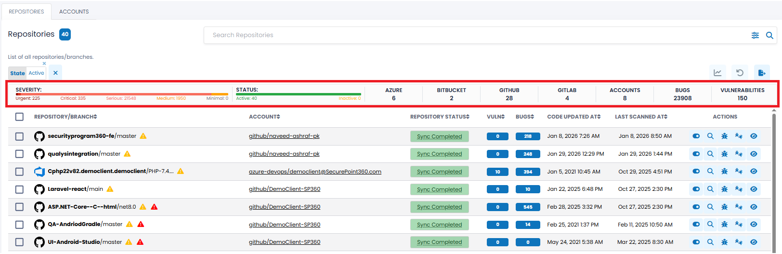
Task: Toggle active switch for securityprogram360-fe
Action: [696, 136]
